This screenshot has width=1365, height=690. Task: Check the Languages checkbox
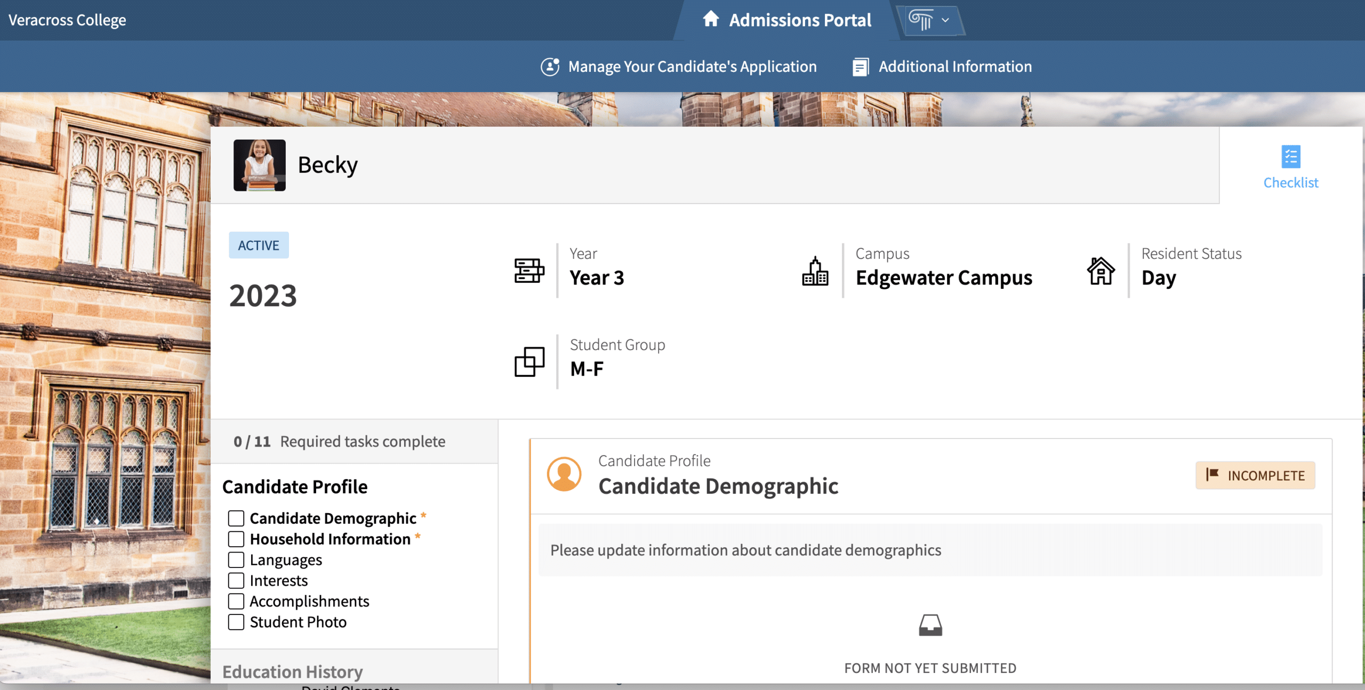pyautogui.click(x=236, y=560)
